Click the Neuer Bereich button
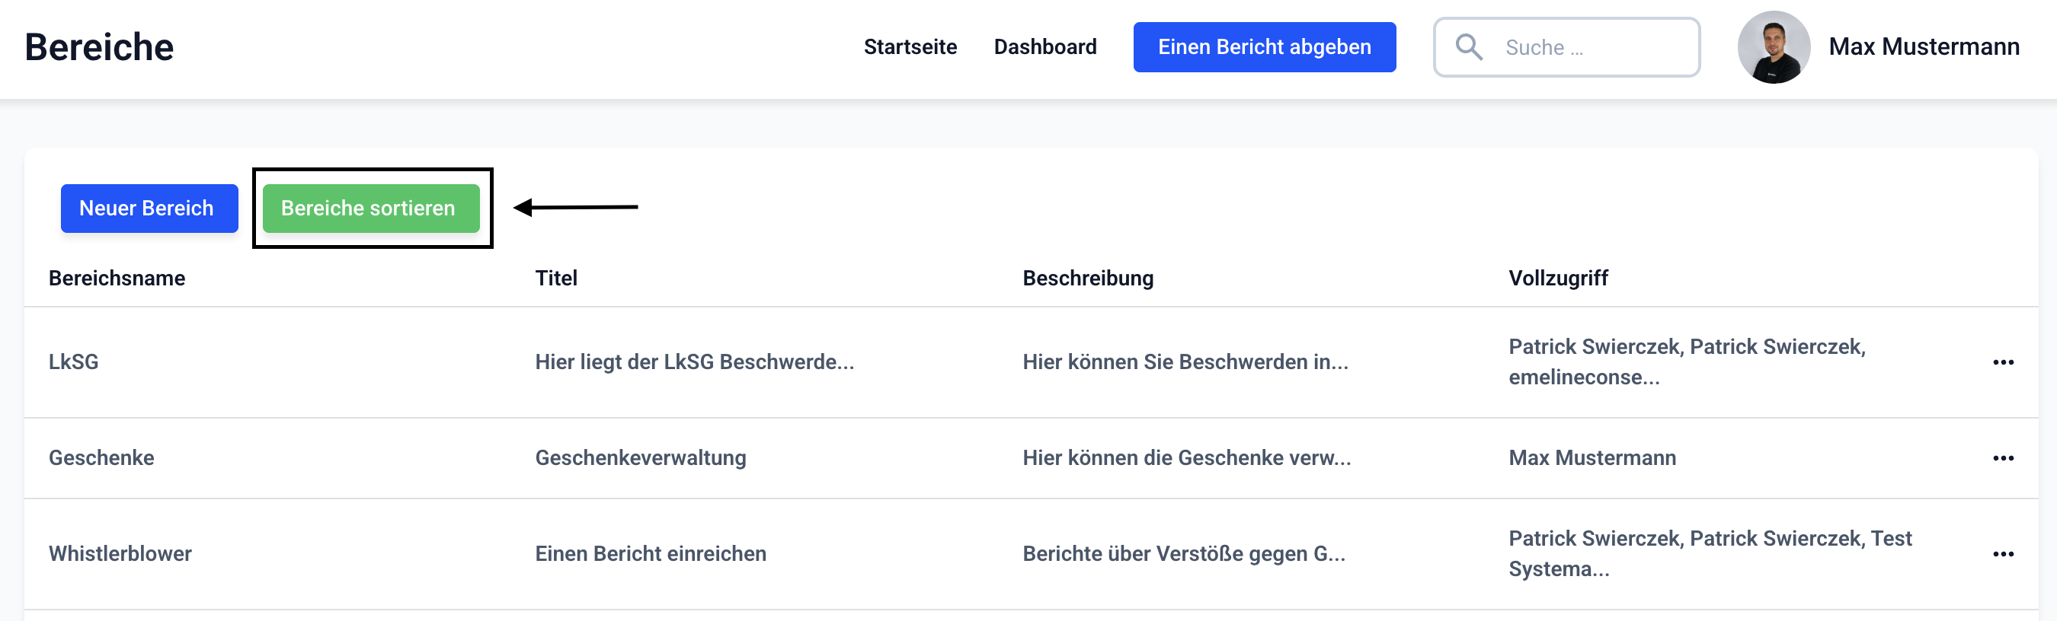This screenshot has width=2057, height=621. click(x=149, y=208)
